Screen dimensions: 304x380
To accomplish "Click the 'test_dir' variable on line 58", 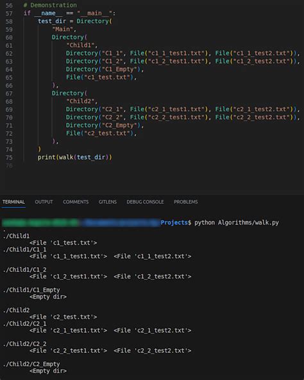I will coord(52,21).
